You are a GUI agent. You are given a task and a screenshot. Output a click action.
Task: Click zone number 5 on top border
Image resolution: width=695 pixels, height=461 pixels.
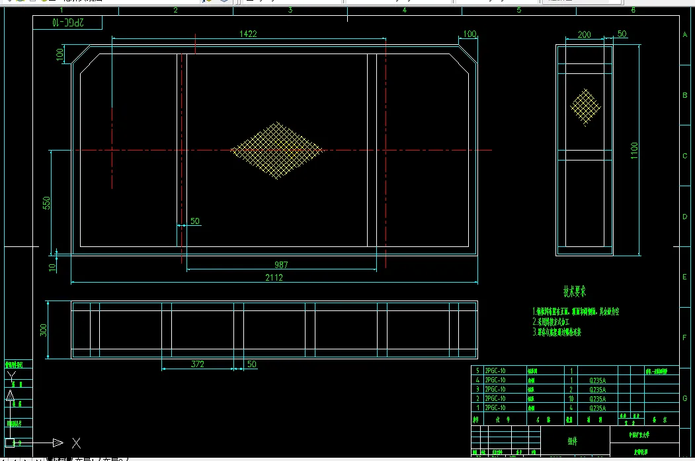click(519, 10)
